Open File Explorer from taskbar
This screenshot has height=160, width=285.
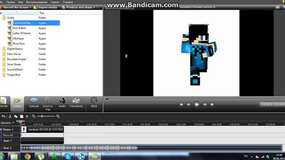pos(14,156)
